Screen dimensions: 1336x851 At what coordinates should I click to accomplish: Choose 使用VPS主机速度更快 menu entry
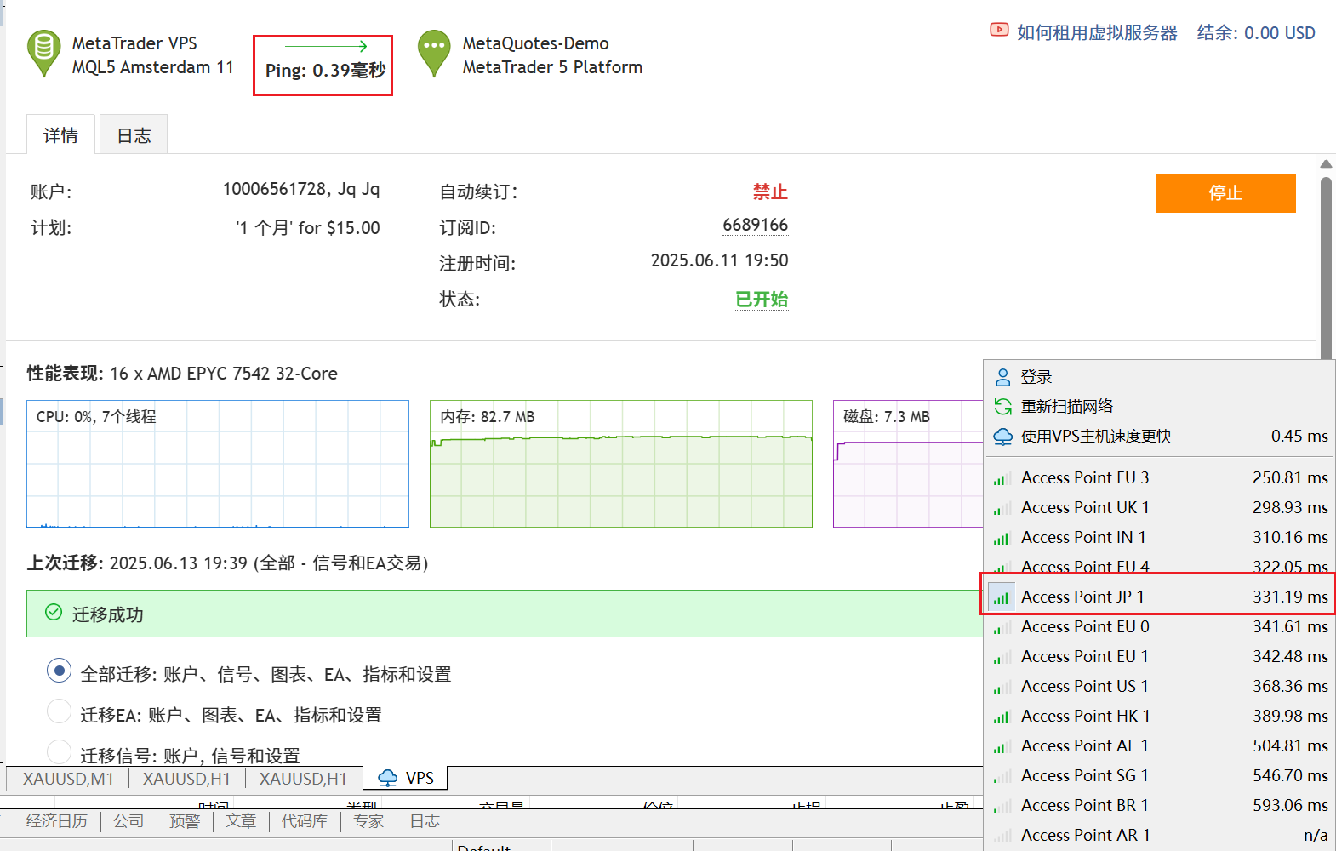click(x=1160, y=437)
